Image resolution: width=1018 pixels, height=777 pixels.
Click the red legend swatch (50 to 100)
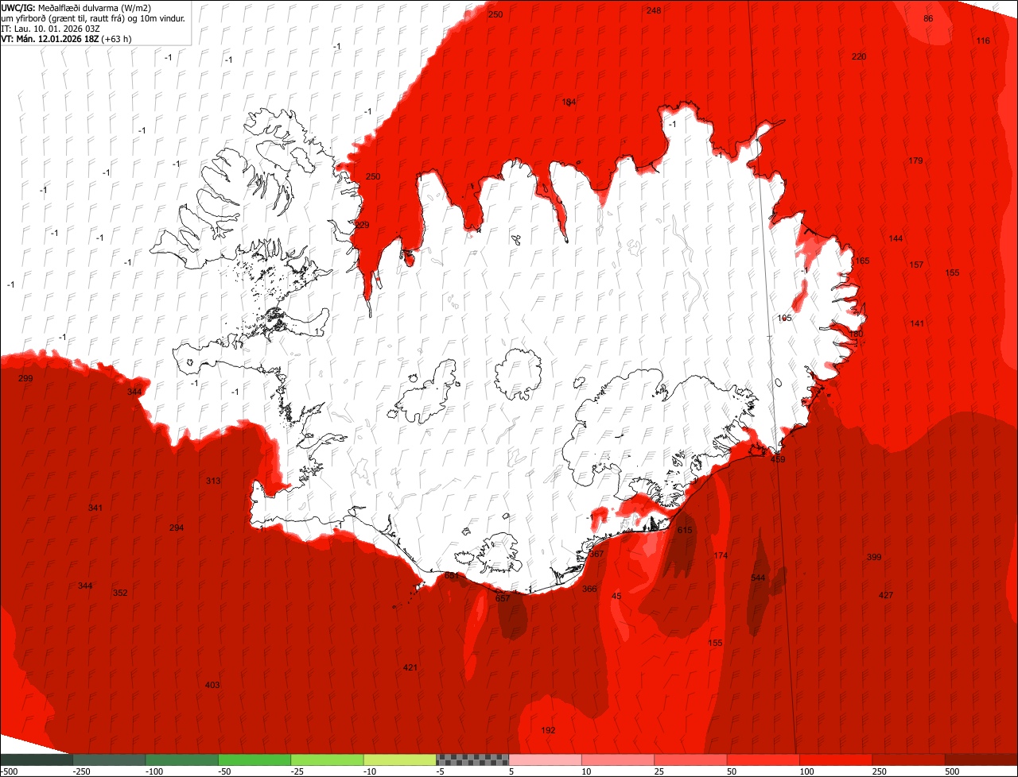click(x=763, y=760)
